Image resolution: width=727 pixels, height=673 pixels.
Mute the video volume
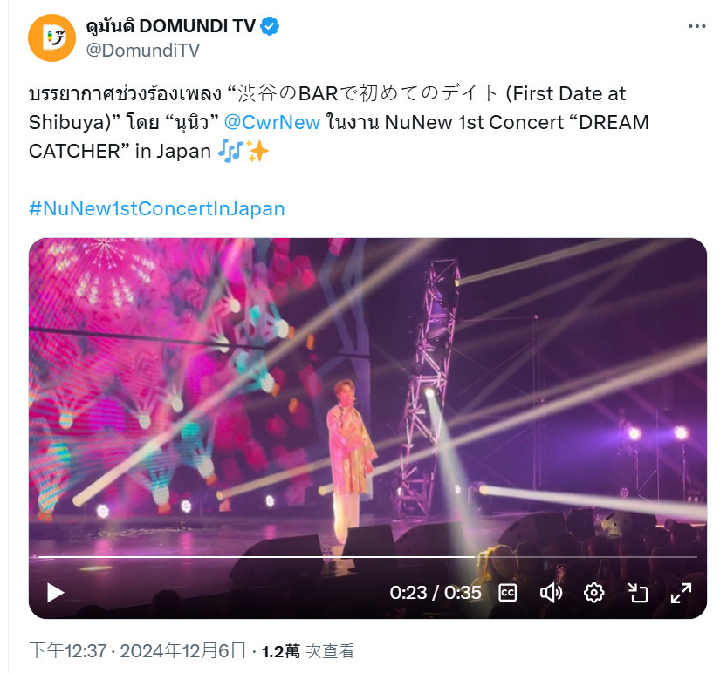pos(551,593)
